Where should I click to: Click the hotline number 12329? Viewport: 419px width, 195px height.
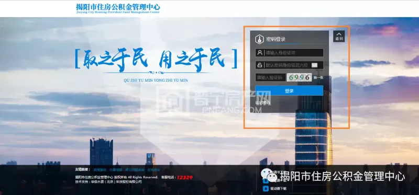(185, 177)
